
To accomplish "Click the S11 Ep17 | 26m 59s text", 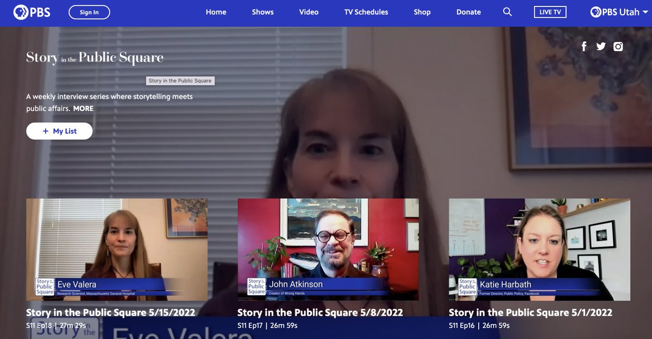I will click(267, 326).
